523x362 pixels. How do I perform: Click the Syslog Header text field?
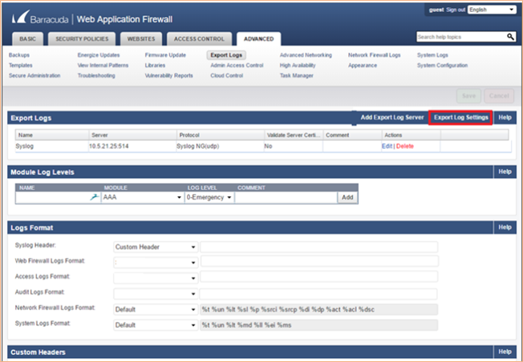click(x=319, y=247)
